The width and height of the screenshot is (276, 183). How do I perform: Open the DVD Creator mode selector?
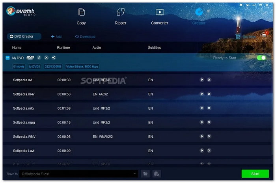point(24,36)
